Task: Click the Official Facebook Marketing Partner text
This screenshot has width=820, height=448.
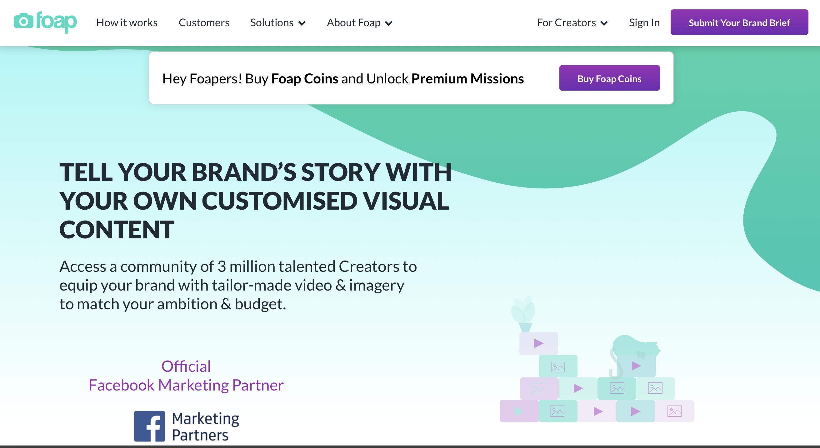Action: (x=186, y=376)
